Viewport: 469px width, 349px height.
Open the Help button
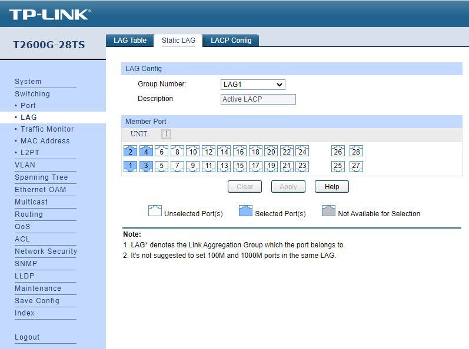332,187
